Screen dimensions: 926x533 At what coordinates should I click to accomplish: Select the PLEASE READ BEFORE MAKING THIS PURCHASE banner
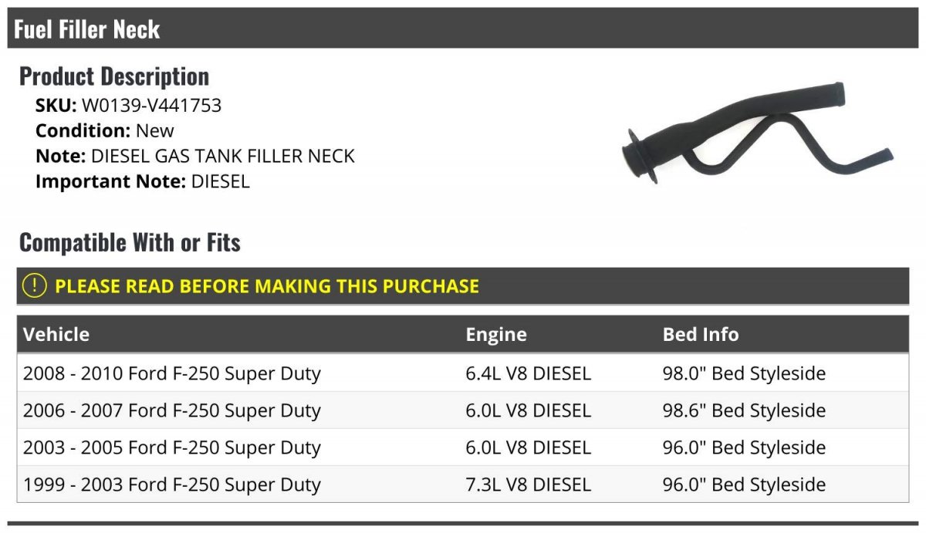pyautogui.click(x=463, y=286)
